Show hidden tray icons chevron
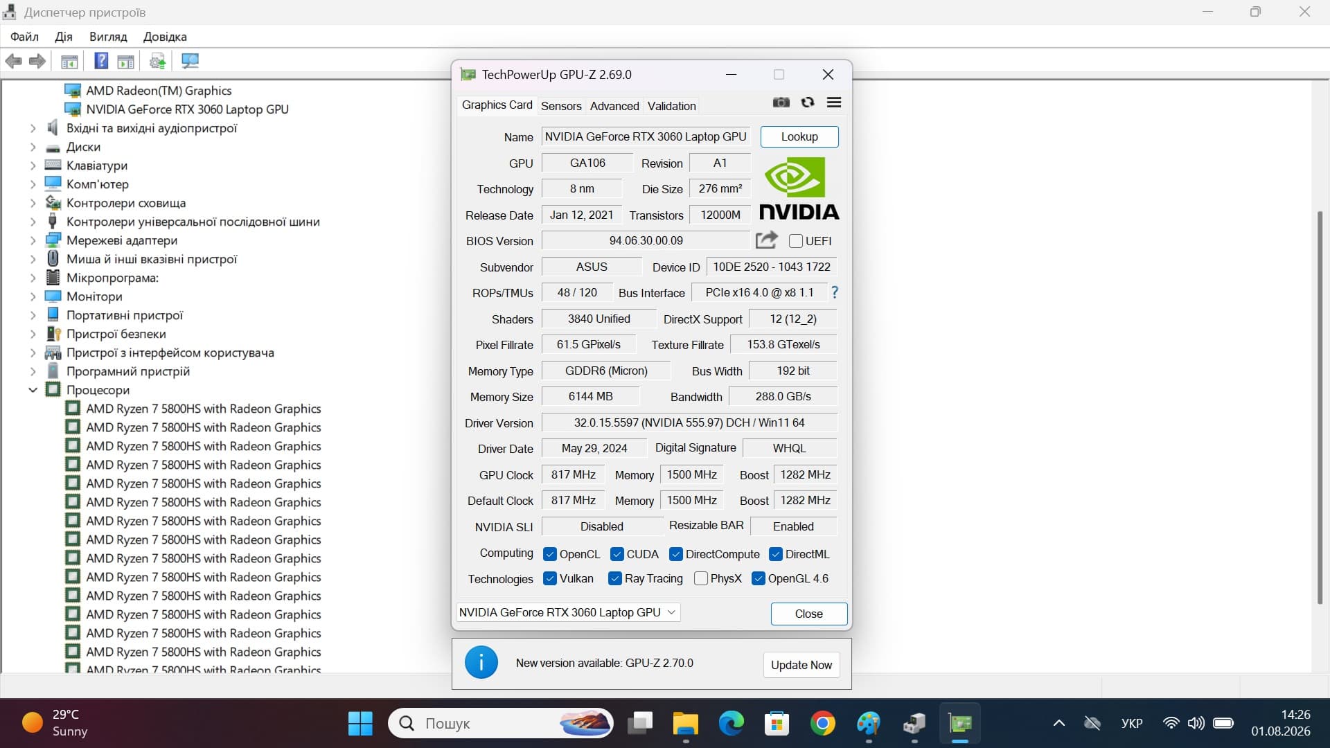The height and width of the screenshot is (748, 1330). (x=1059, y=724)
